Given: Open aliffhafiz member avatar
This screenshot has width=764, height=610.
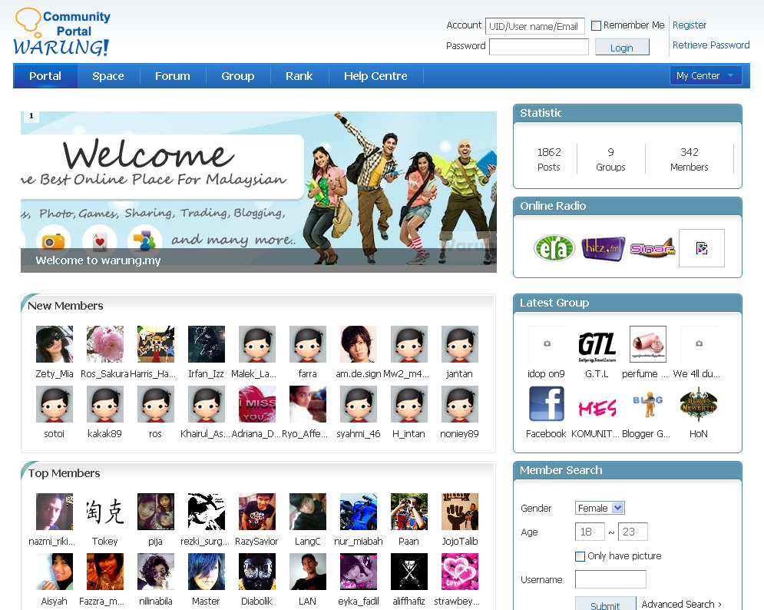Looking at the screenshot, I should (409, 572).
